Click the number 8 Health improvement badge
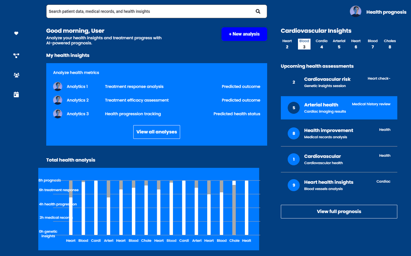Image resolution: width=411 pixels, height=256 pixels. tap(294, 133)
